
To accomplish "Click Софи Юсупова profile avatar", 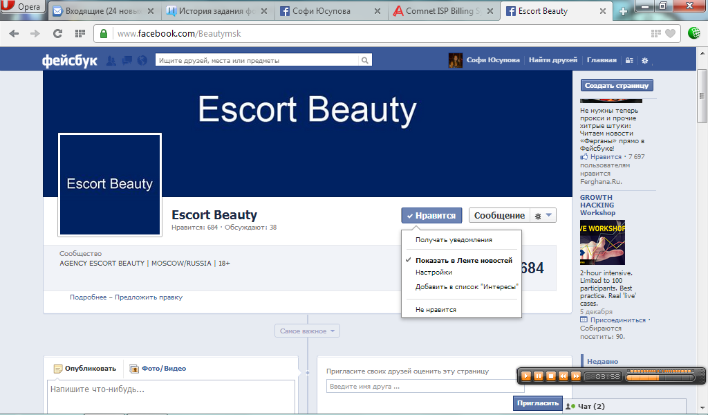I will click(x=455, y=60).
